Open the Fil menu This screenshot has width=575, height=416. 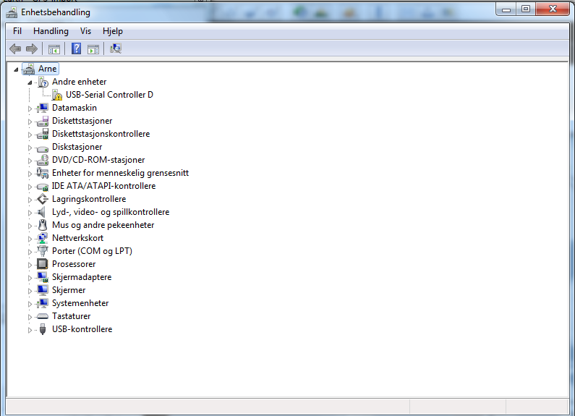[17, 31]
